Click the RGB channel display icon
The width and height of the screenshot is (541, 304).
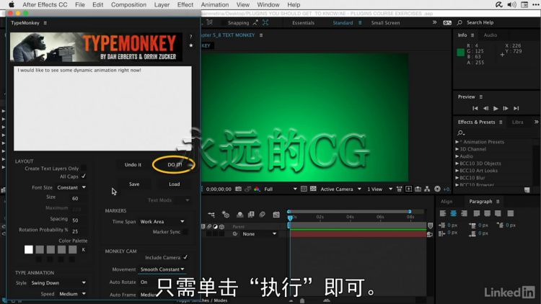[x=257, y=189]
